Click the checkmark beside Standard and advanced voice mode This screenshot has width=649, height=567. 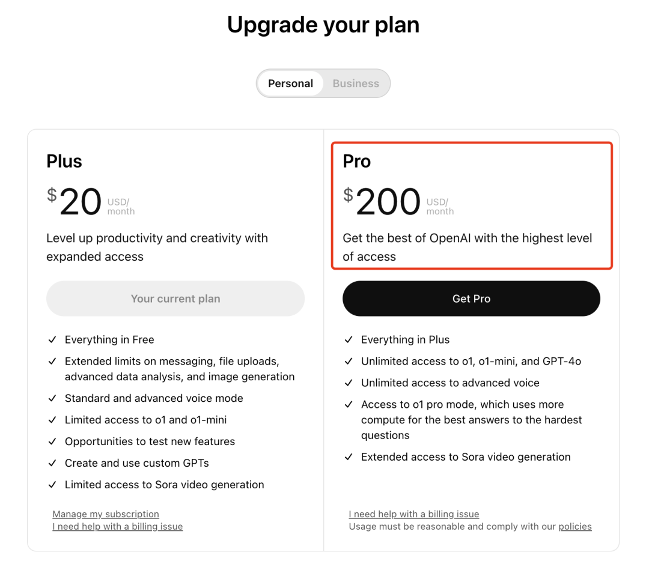click(52, 399)
